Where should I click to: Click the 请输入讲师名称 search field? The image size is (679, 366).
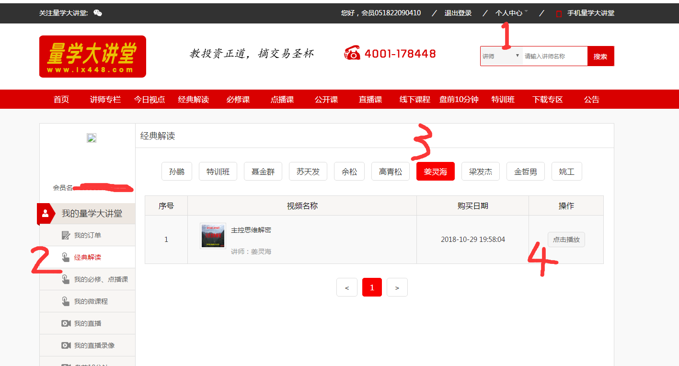tap(555, 56)
